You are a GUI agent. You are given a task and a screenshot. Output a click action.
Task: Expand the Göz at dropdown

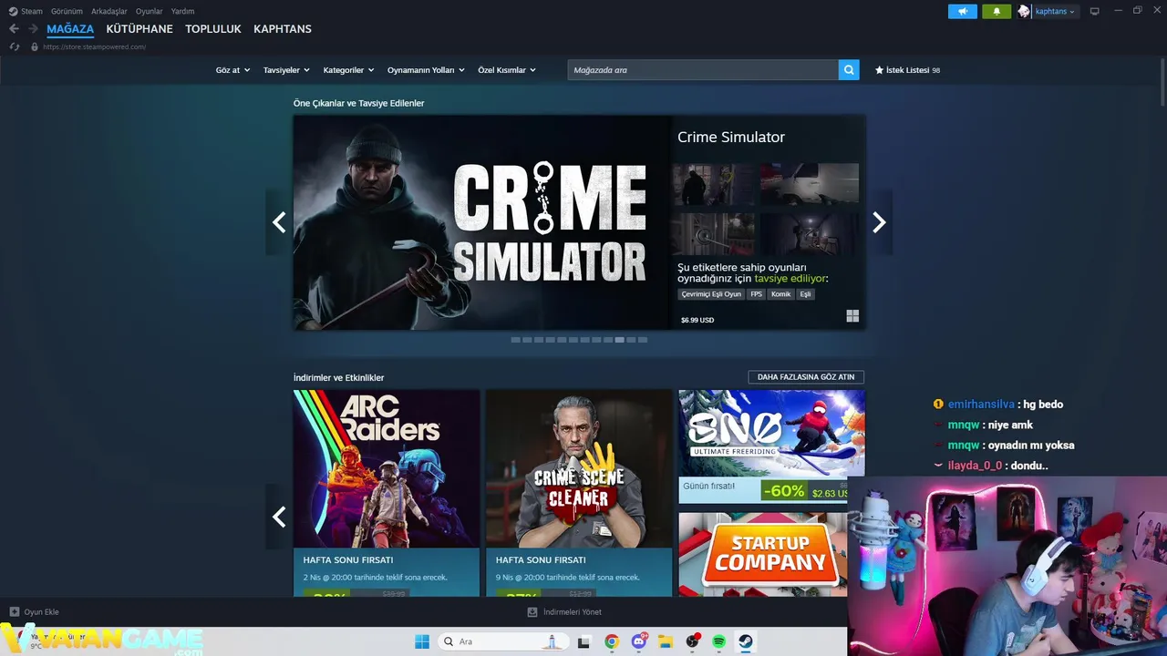click(232, 70)
